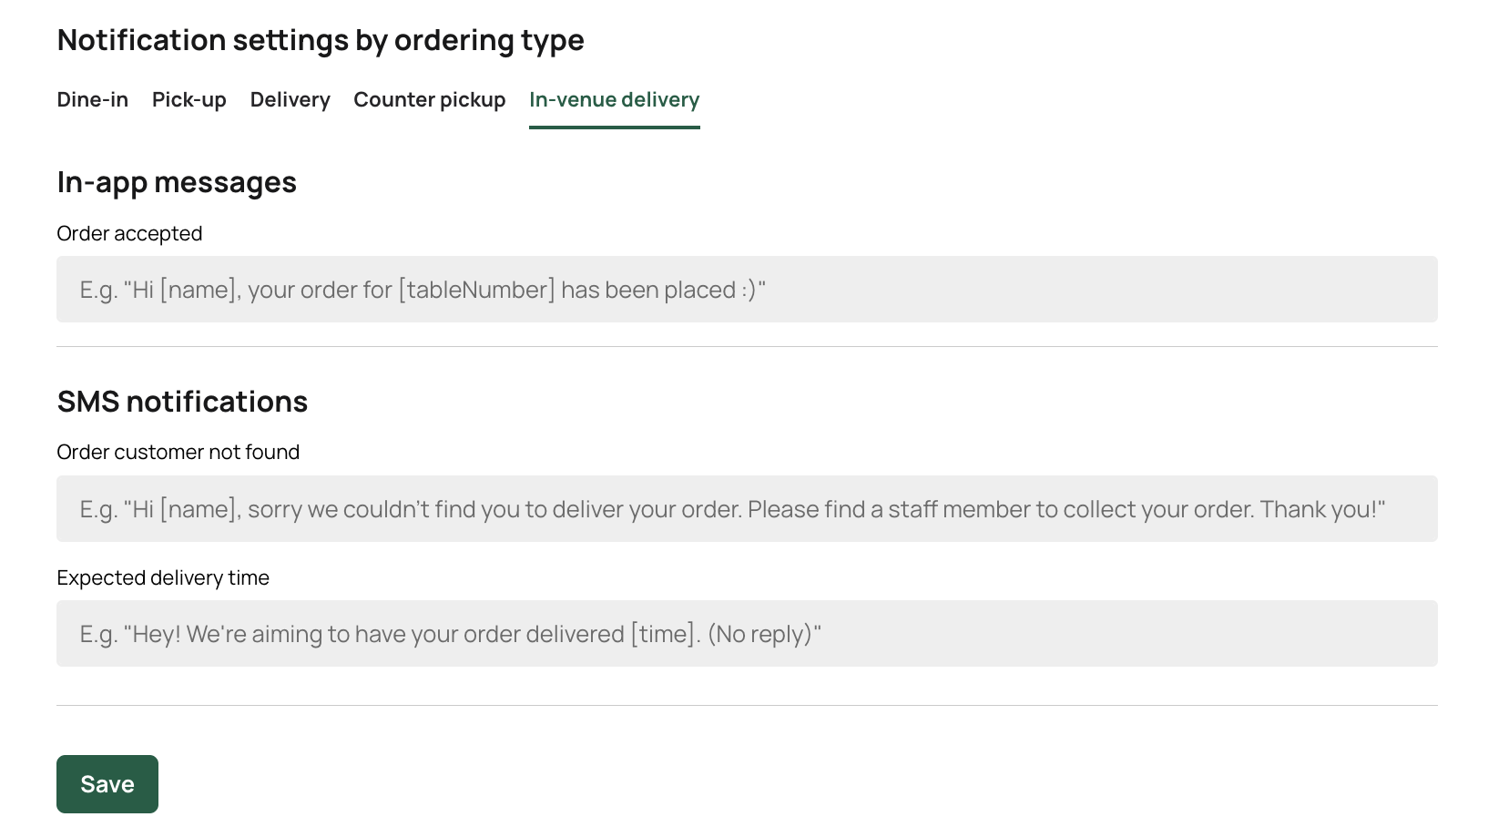Screen dimensions: 1488x827
Task: Click the divider line above the Save button
Action: pos(747,706)
